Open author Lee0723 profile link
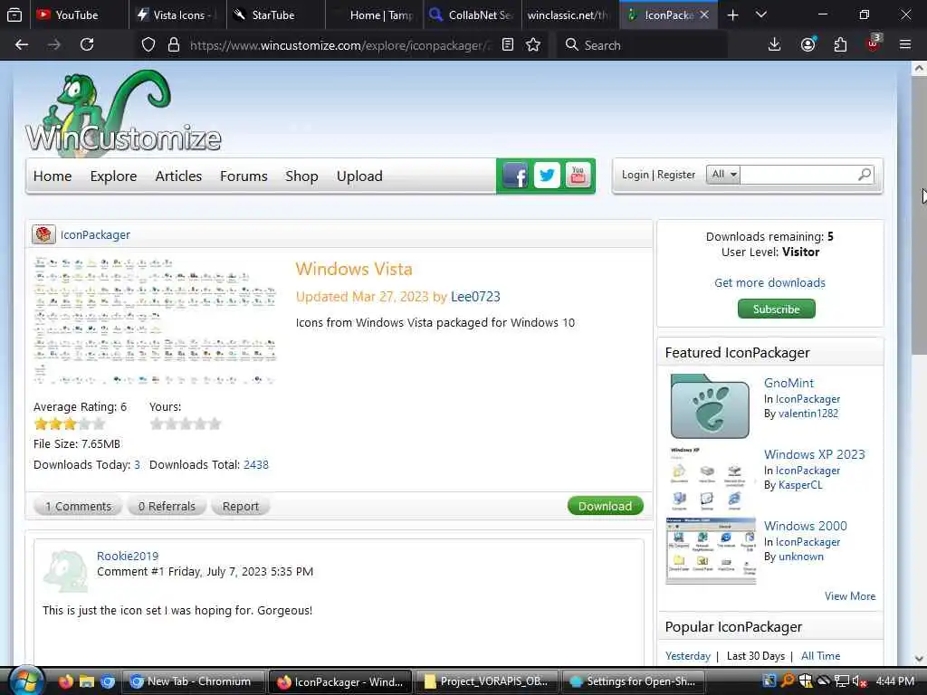Image resolution: width=927 pixels, height=695 pixels. coord(475,297)
